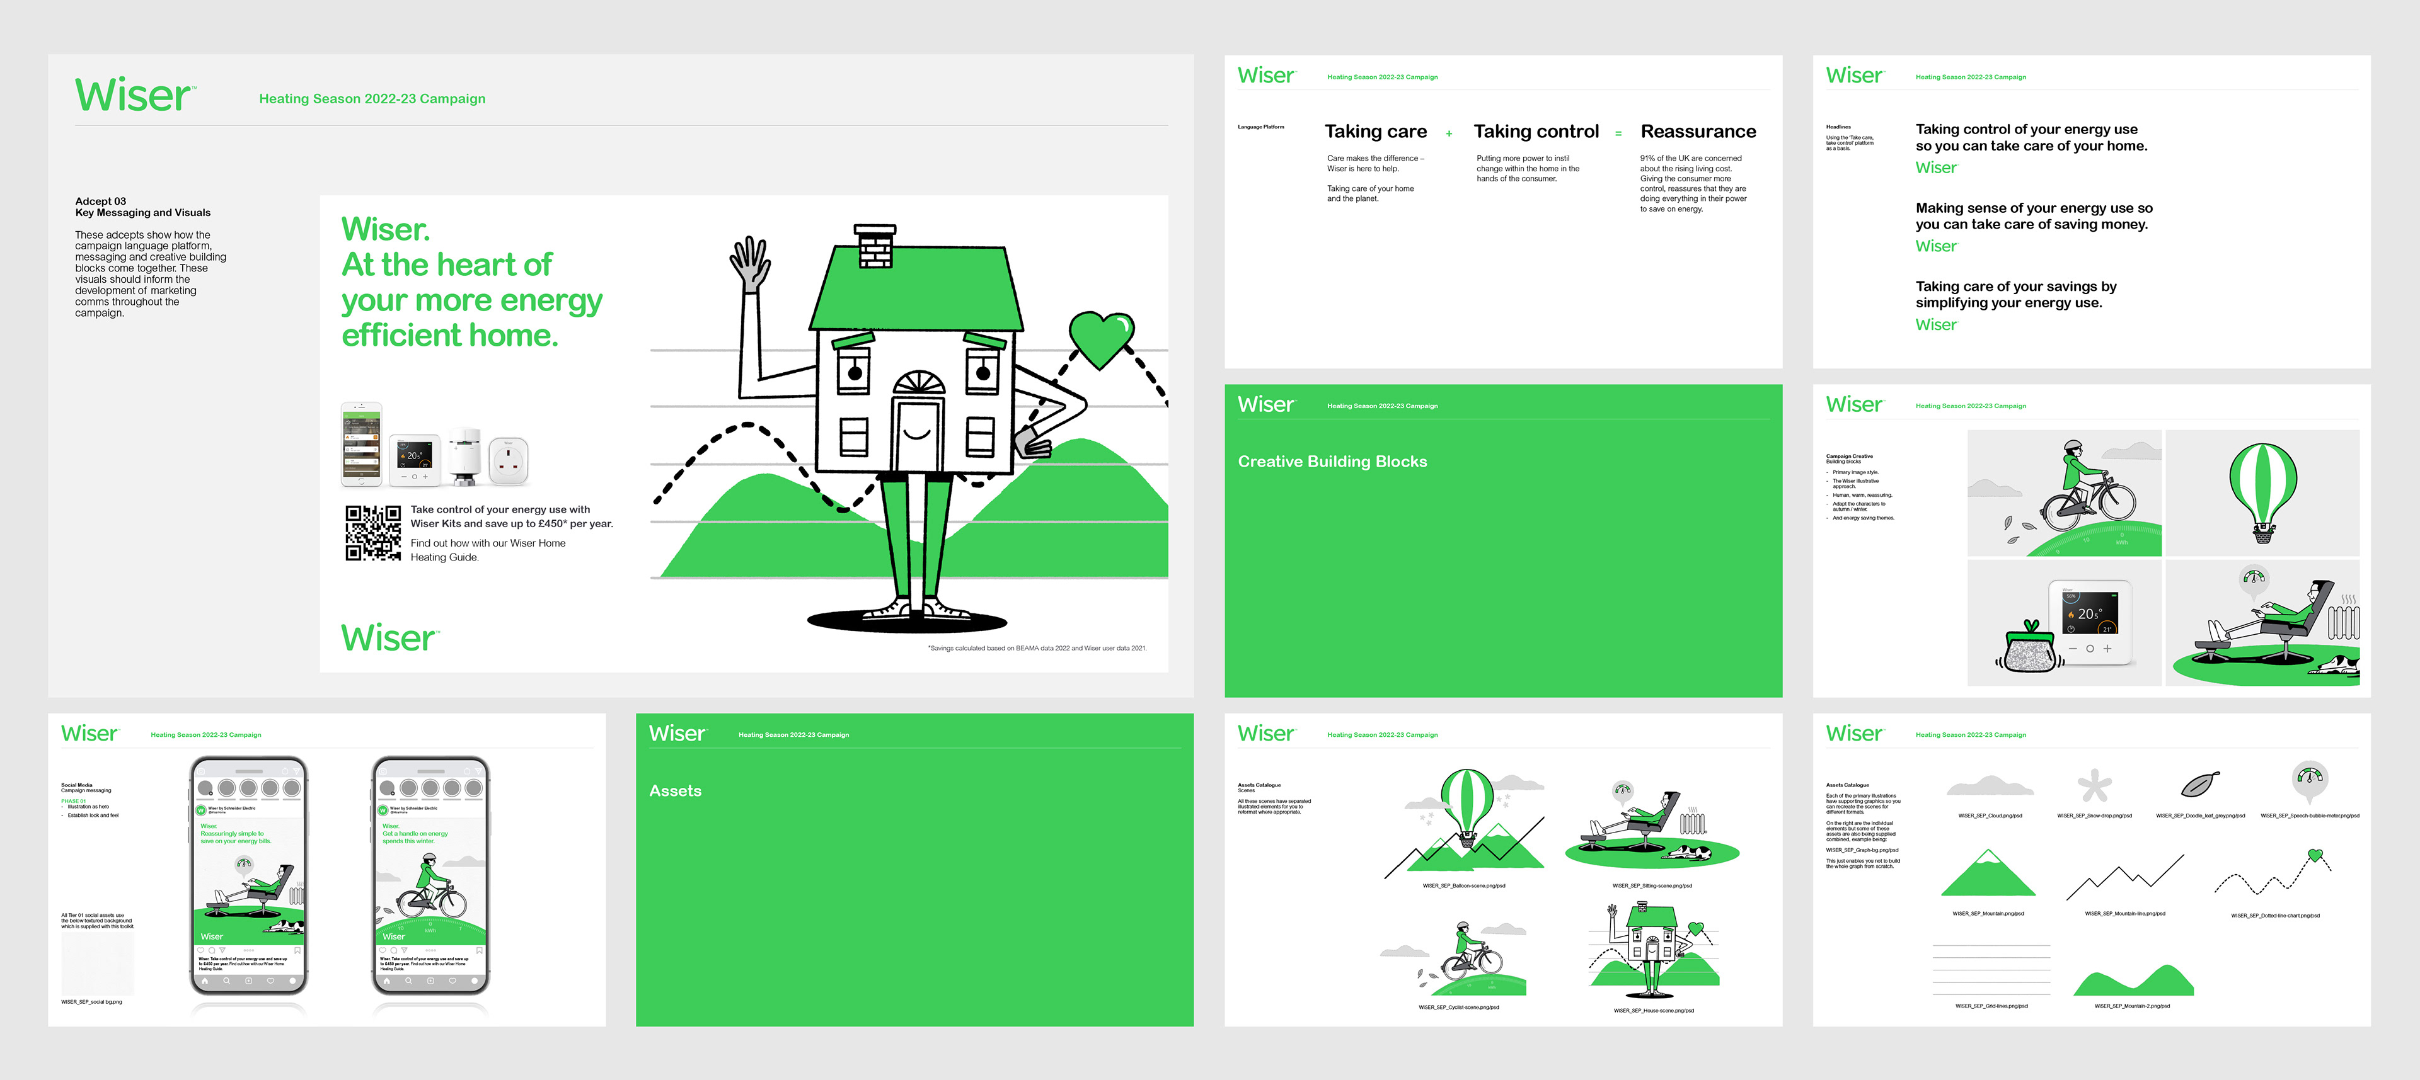Click the 'Taking control' heading
This screenshot has height=1080, width=2420.
coord(1536,132)
